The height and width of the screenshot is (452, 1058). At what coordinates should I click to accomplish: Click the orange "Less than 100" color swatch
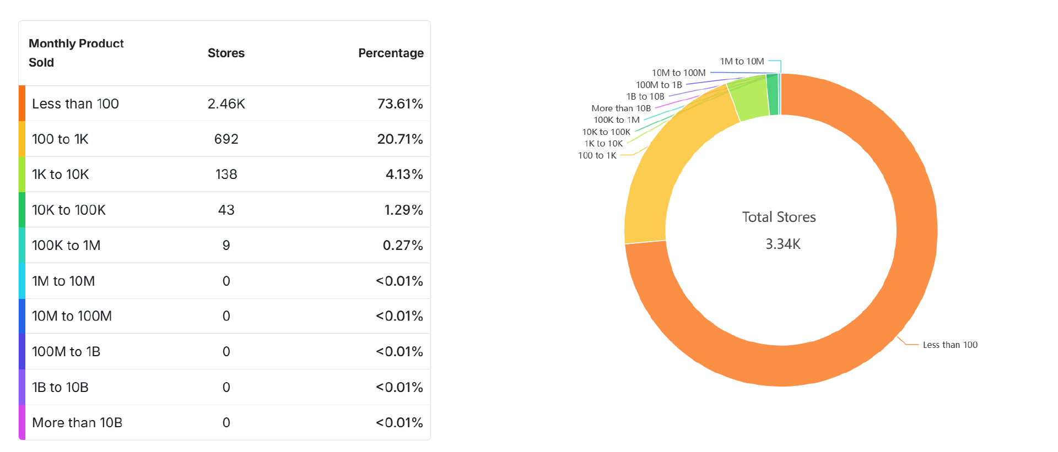click(22, 104)
